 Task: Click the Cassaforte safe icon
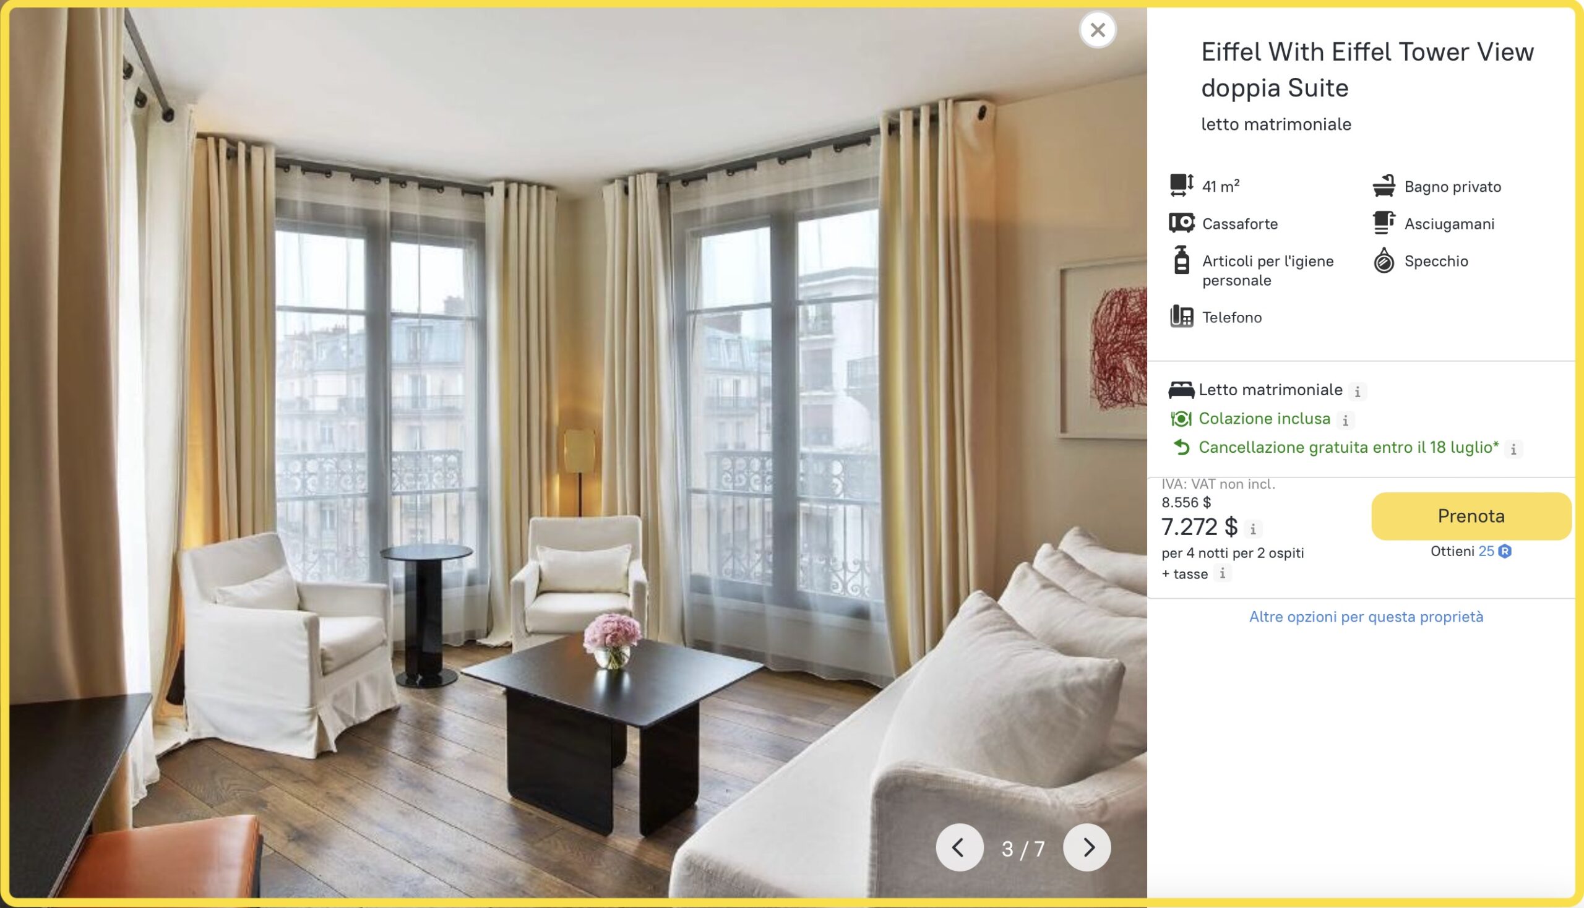1181,223
